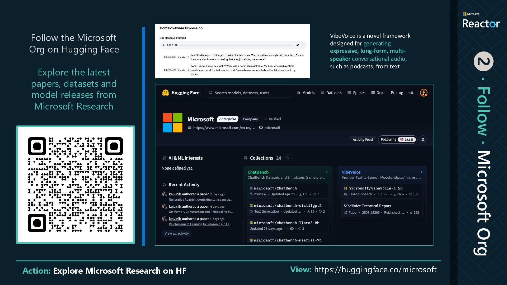Open the VibeVoice collection title
The width and height of the screenshot is (507, 285).
pyautogui.click(x=351, y=172)
